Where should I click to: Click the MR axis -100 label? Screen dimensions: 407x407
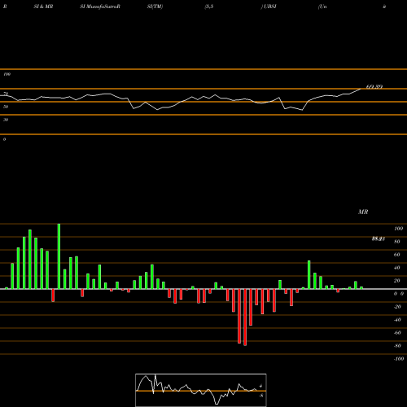click(x=399, y=359)
